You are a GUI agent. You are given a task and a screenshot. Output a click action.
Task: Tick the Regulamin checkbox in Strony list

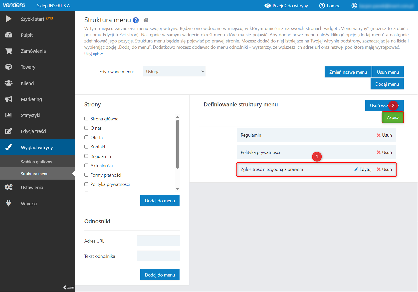(x=86, y=156)
